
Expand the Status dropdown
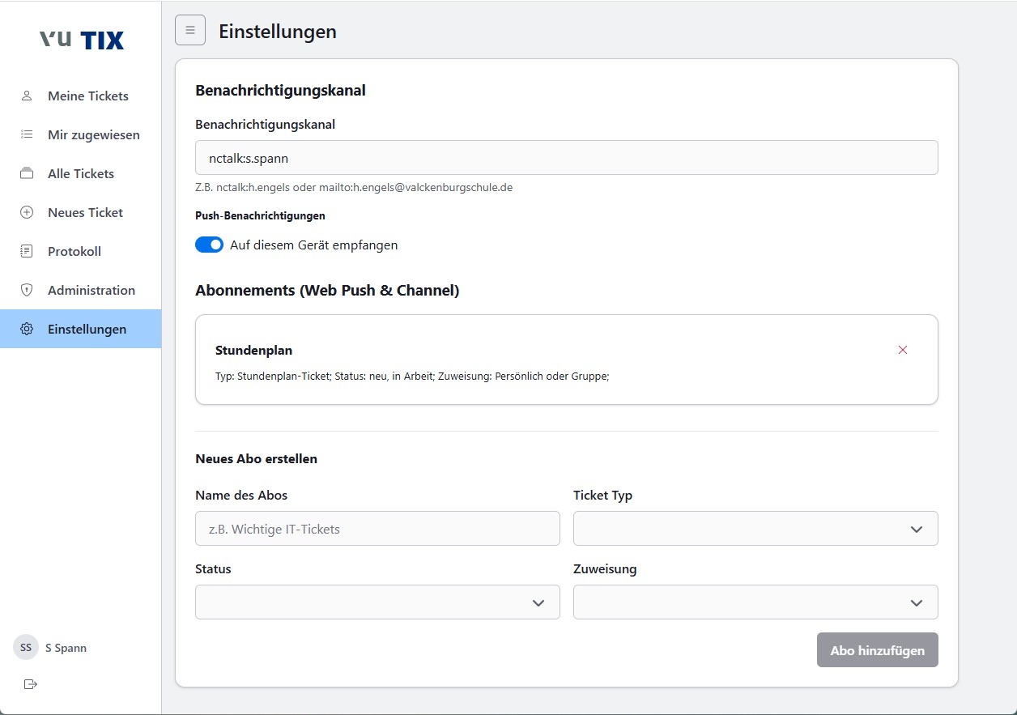[377, 602]
